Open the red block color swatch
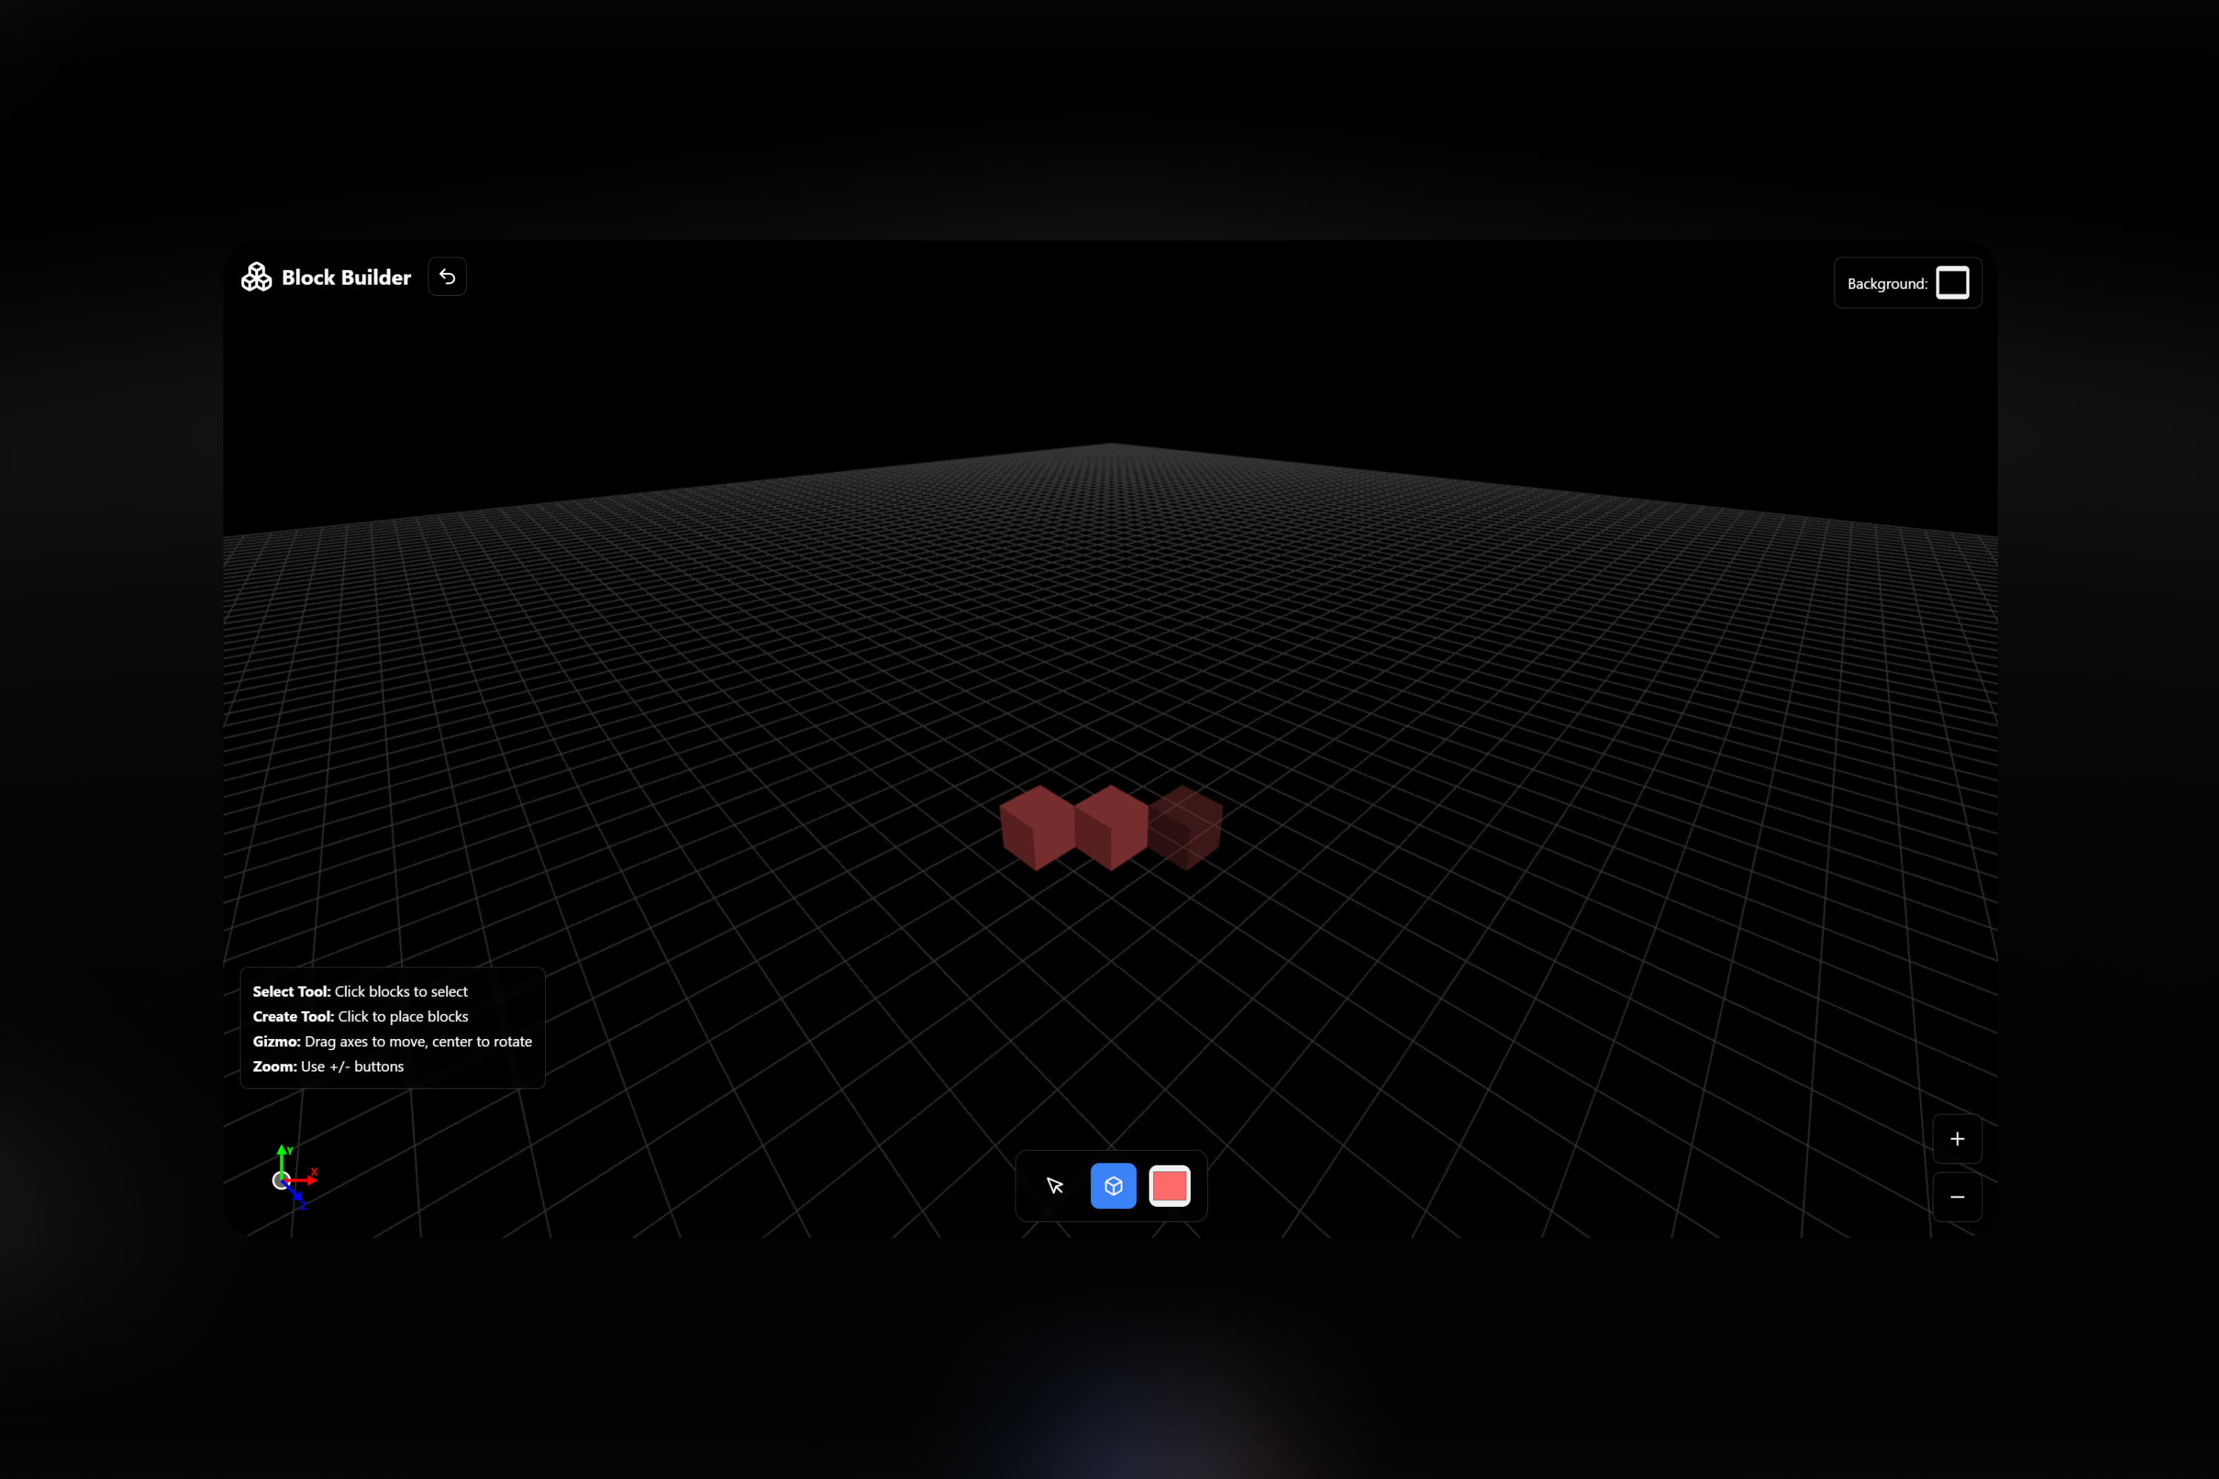2219x1479 pixels. click(x=1170, y=1185)
